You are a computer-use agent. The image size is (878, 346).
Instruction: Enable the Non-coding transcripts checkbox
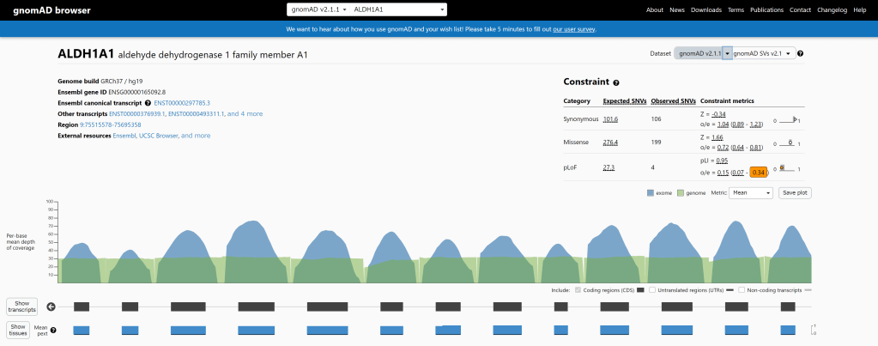pos(742,290)
